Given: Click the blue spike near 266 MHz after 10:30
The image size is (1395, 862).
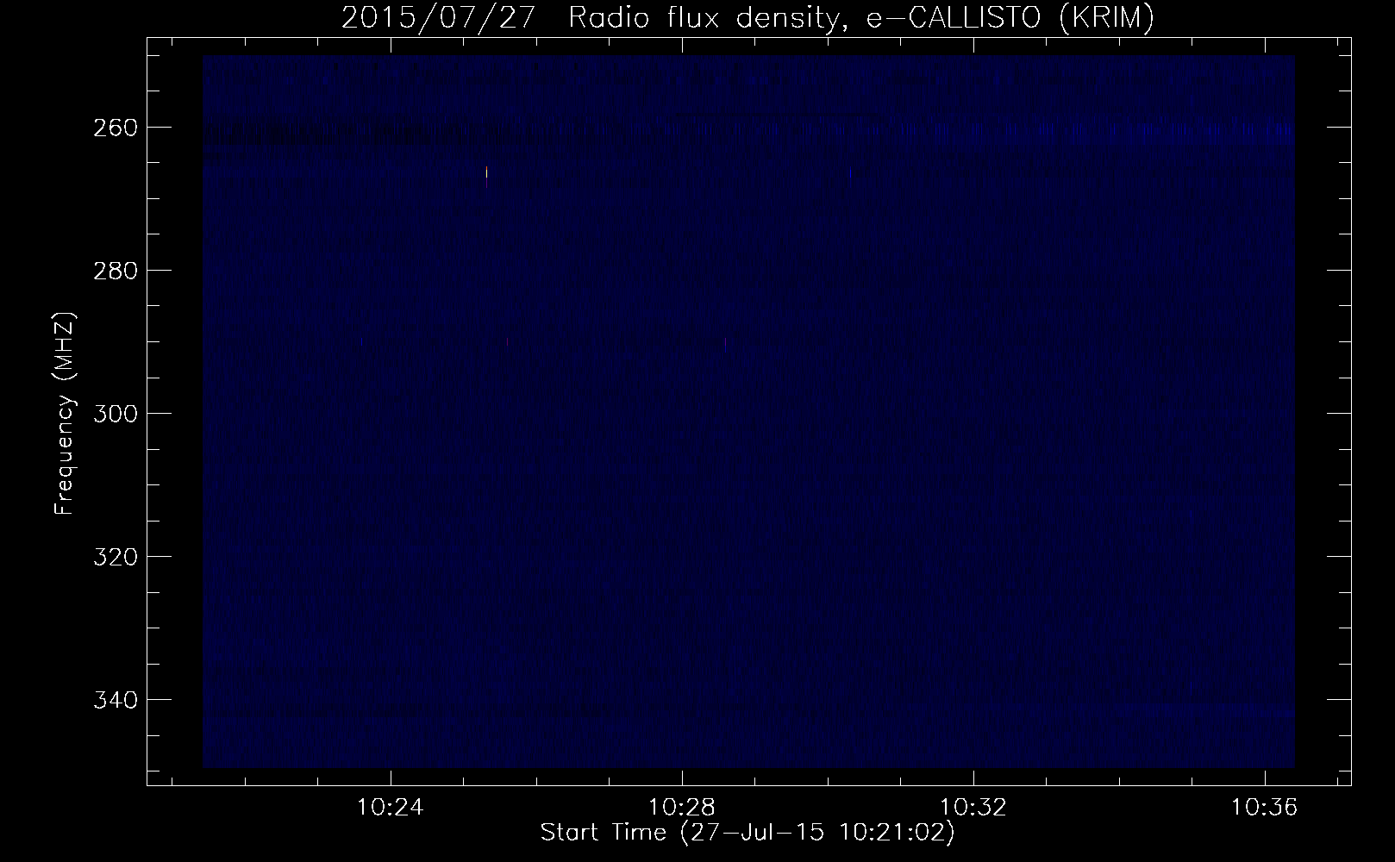Looking at the screenshot, I should [x=851, y=174].
